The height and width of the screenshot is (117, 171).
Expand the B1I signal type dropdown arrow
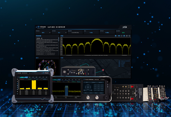point(66,33)
